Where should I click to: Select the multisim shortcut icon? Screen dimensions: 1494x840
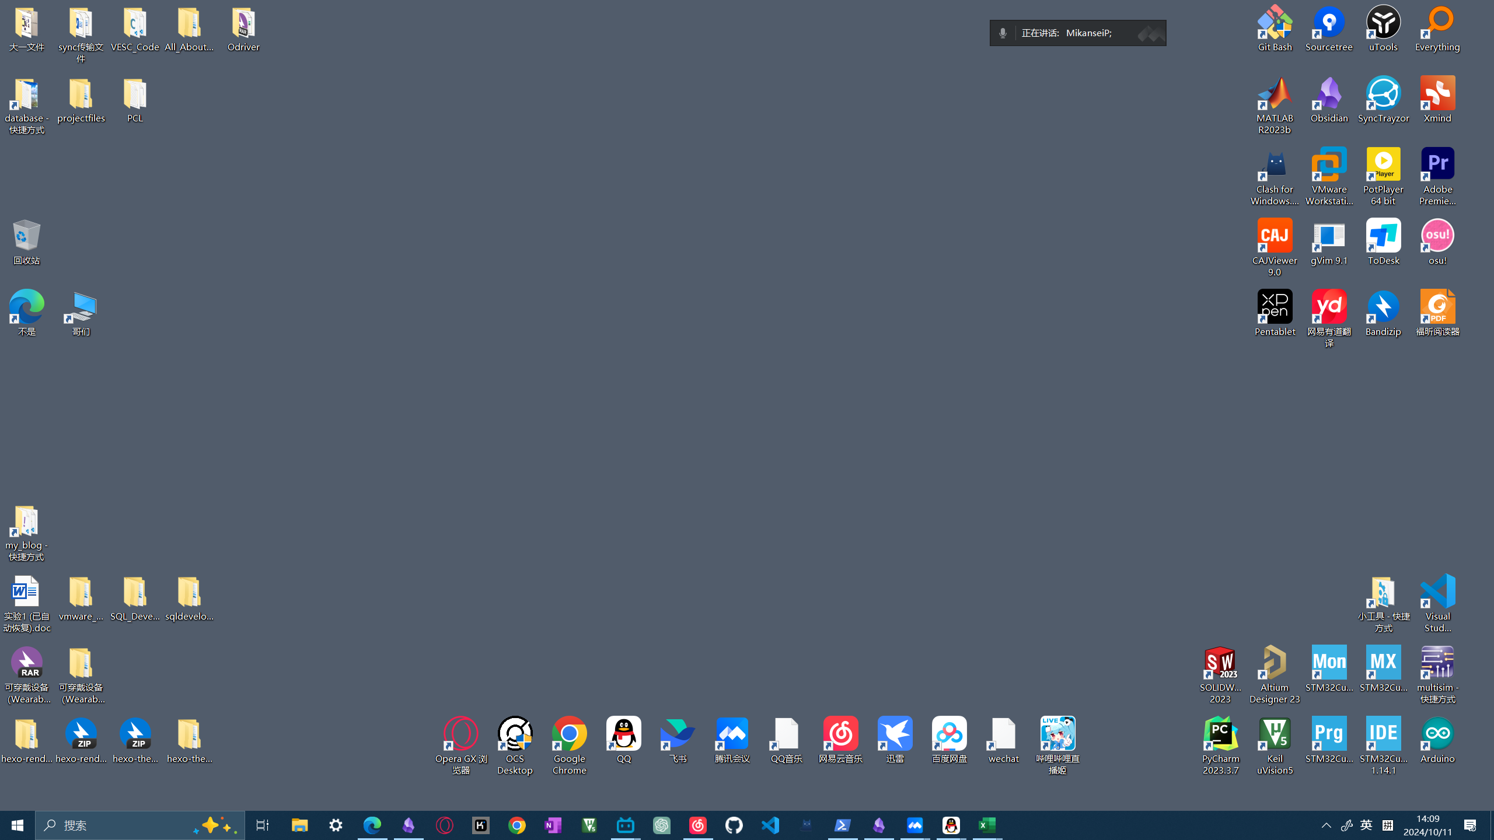click(1437, 675)
